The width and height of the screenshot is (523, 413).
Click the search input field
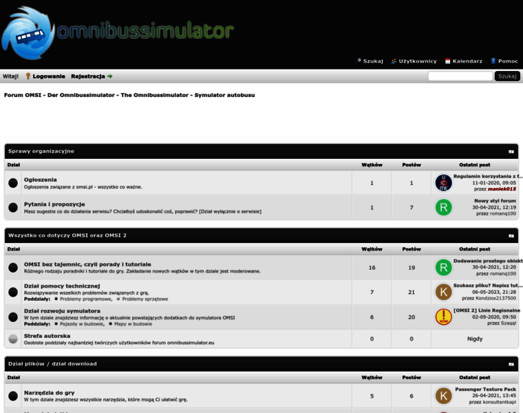[x=460, y=76]
